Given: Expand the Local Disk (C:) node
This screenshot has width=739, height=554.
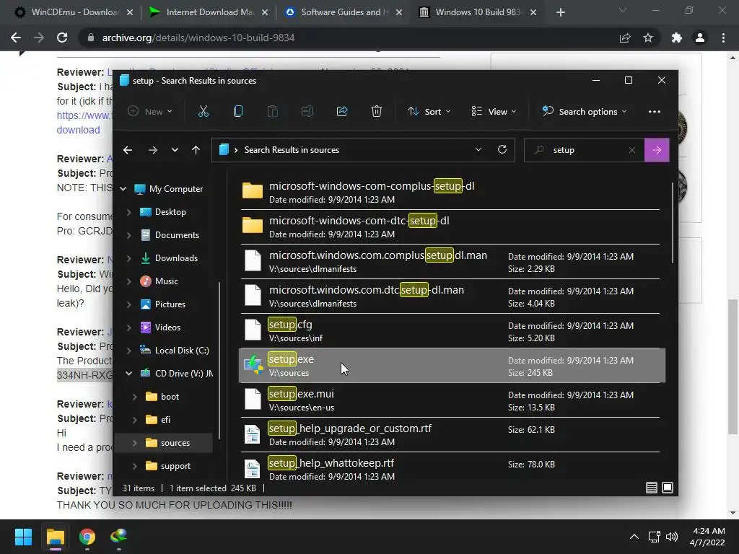Looking at the screenshot, I should (128, 351).
